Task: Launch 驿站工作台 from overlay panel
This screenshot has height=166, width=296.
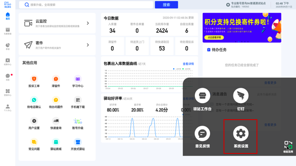Action: pyautogui.click(x=202, y=96)
